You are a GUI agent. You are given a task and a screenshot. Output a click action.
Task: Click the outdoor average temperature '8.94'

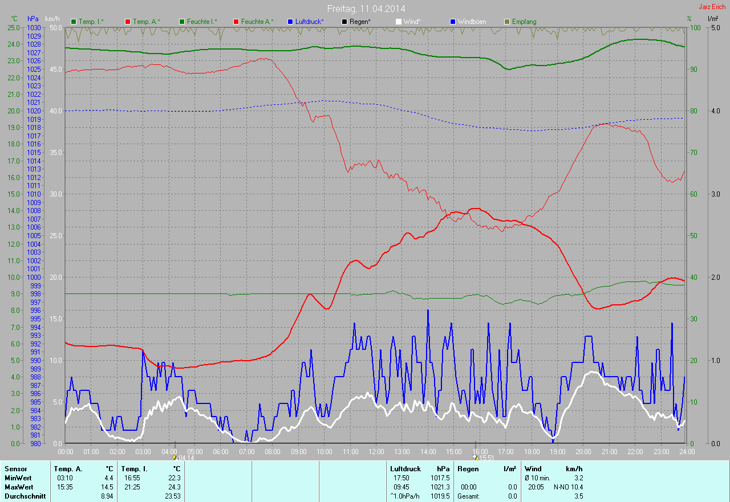click(x=107, y=496)
